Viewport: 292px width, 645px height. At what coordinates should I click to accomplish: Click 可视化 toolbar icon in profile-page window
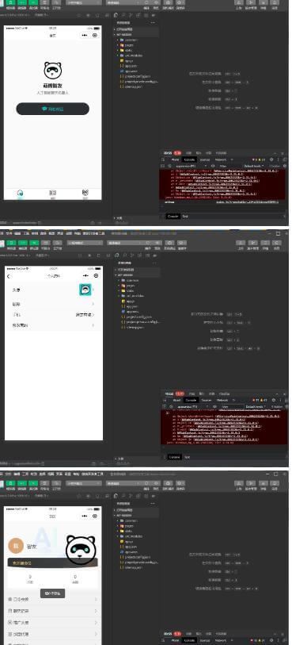click(46, 243)
